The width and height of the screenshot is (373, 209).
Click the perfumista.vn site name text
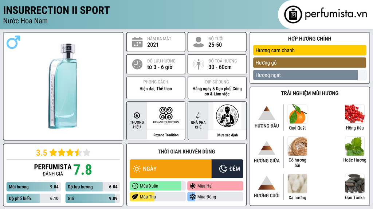click(336, 14)
